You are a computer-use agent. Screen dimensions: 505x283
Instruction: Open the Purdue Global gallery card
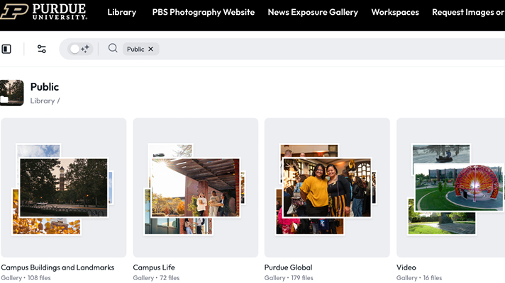point(327,187)
